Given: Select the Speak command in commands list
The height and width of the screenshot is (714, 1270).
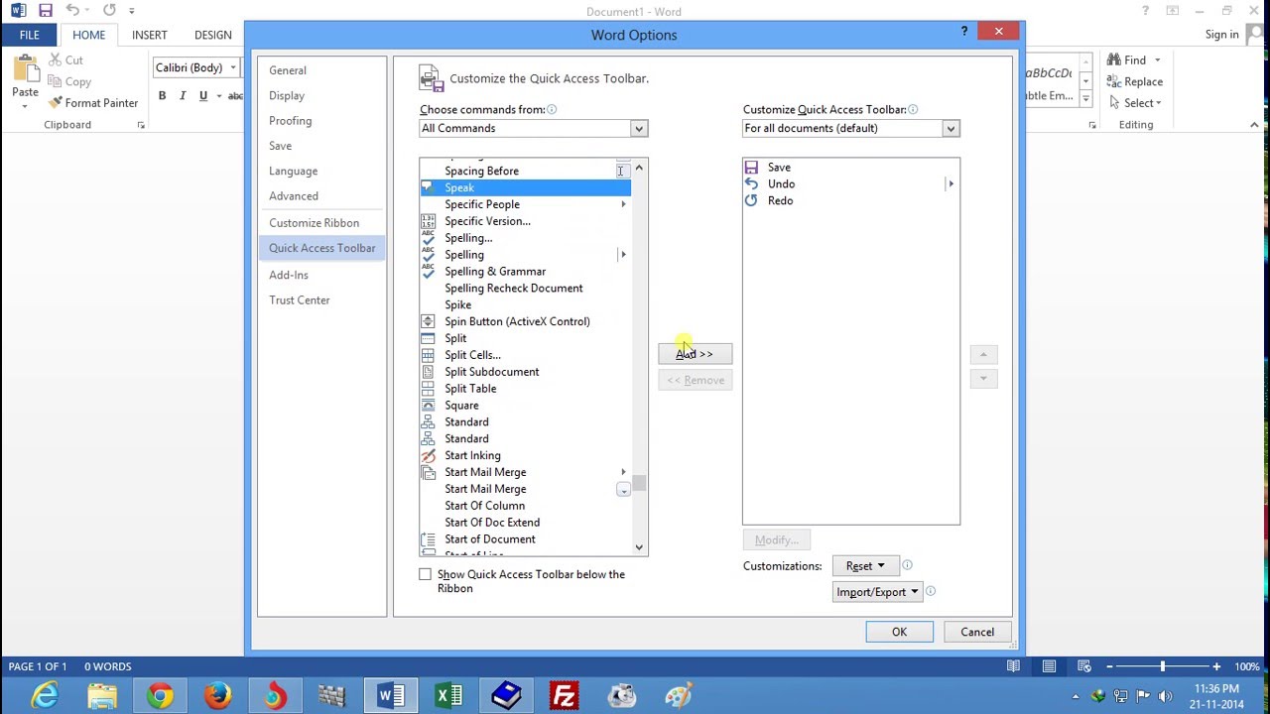Looking at the screenshot, I should point(459,187).
